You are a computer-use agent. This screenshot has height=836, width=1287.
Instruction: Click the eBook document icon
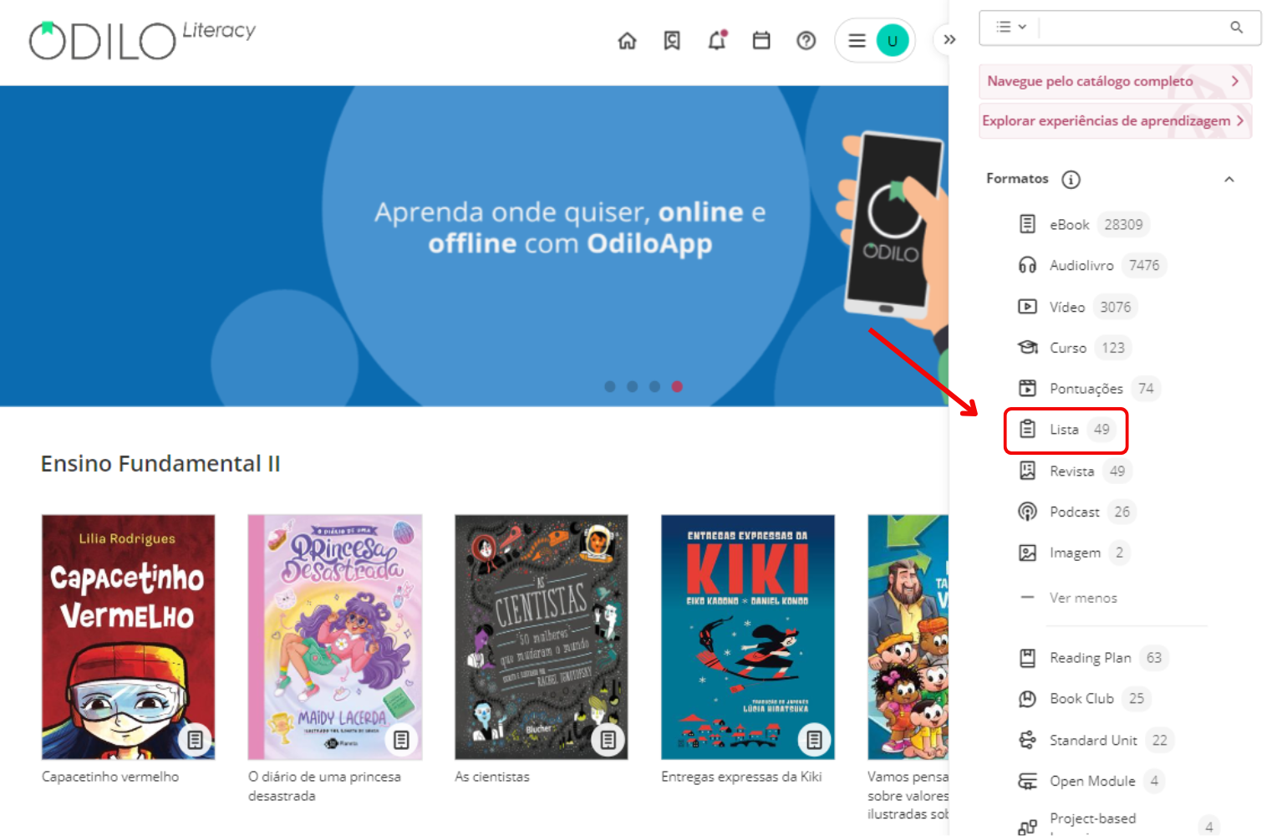(x=1027, y=224)
